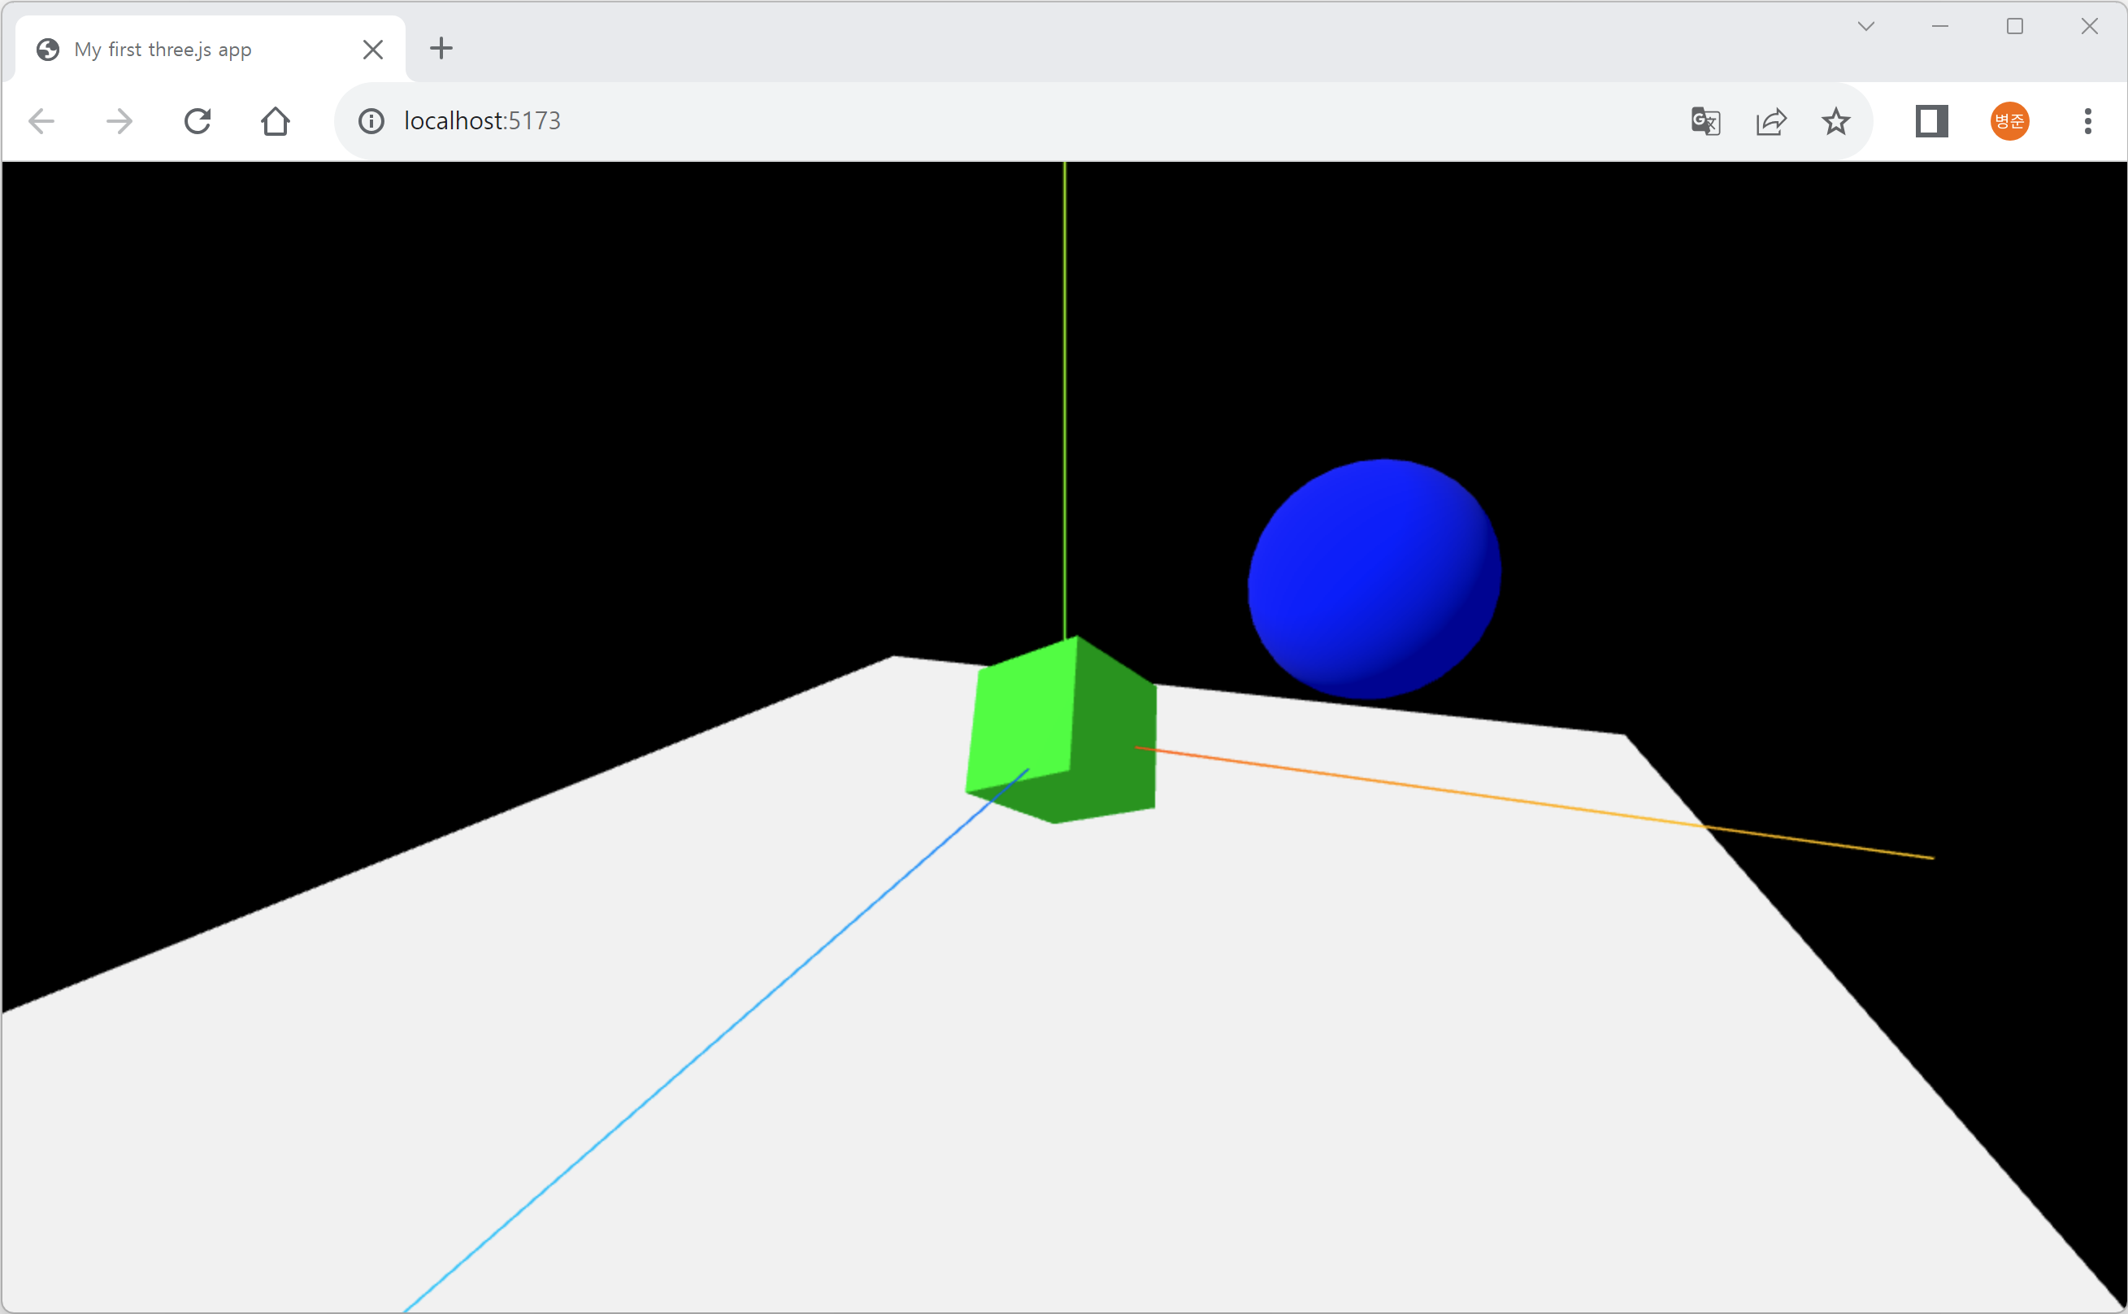
Task: Click the green cube
Action: pyautogui.click(x=1062, y=730)
